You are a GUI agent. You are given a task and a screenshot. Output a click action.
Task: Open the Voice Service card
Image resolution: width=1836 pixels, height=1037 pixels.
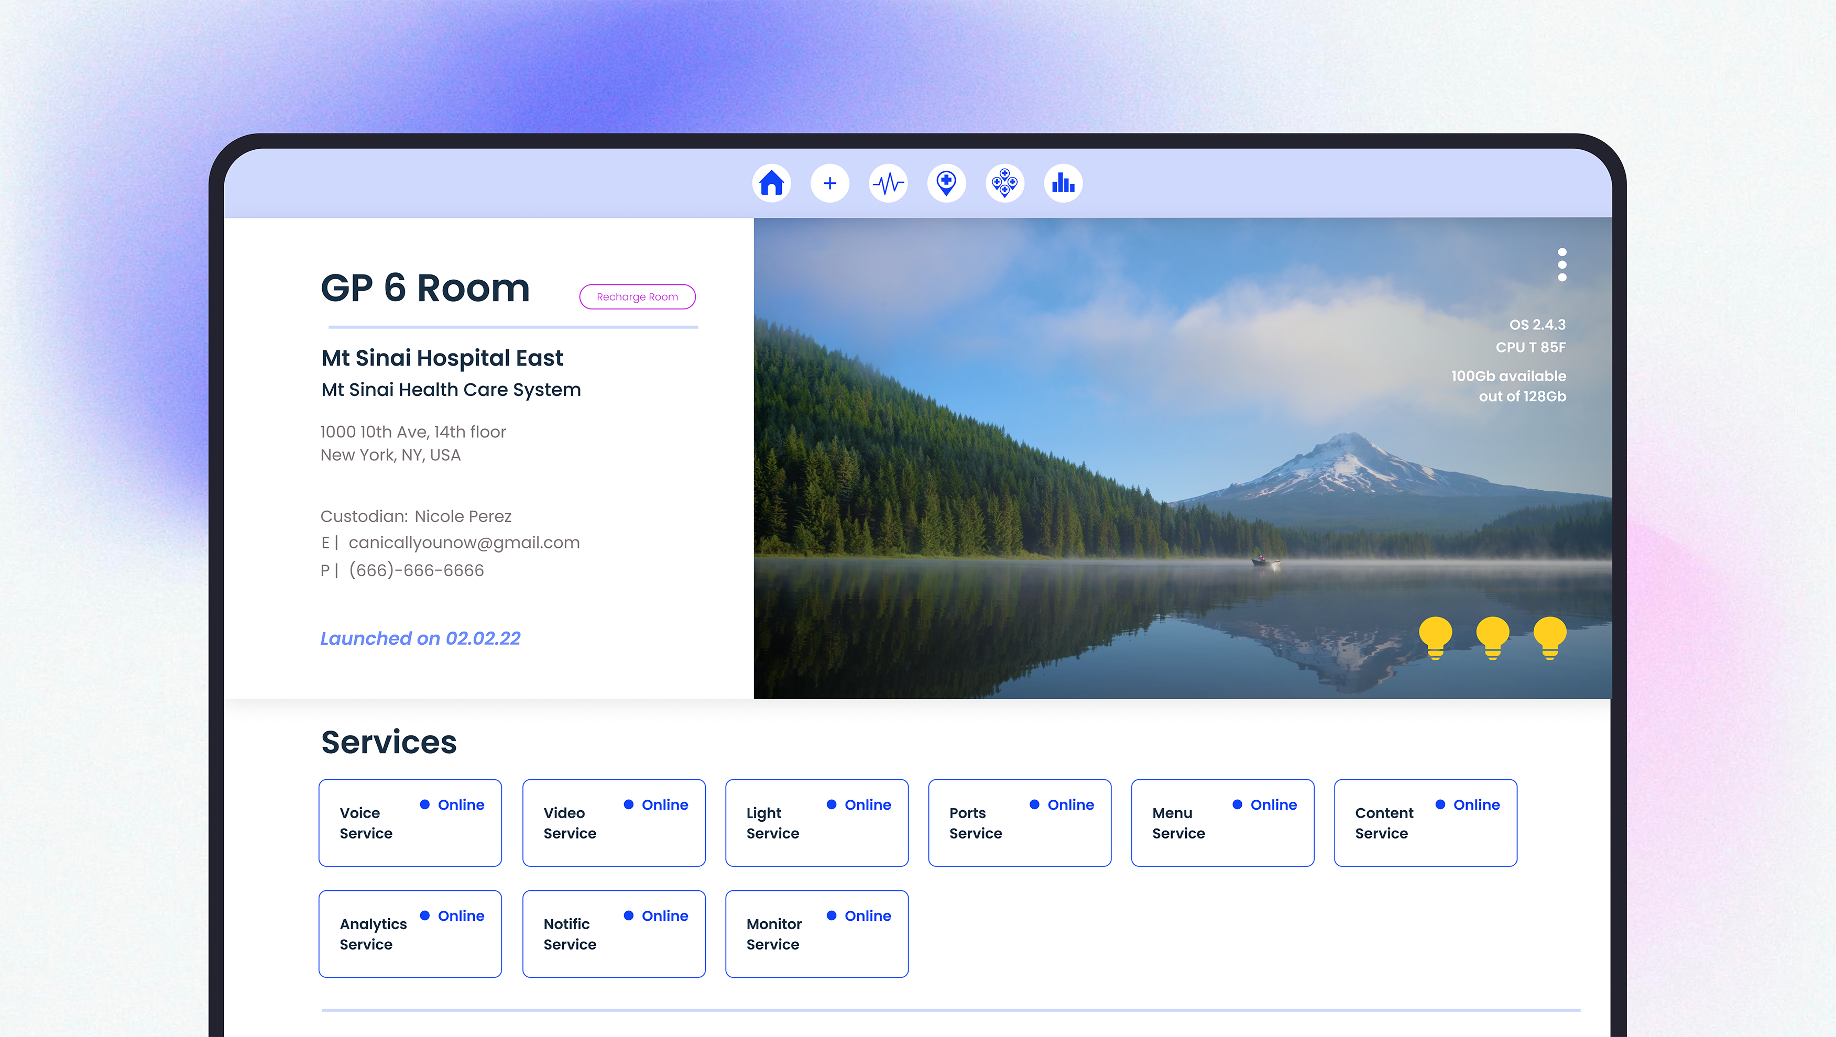tap(410, 823)
